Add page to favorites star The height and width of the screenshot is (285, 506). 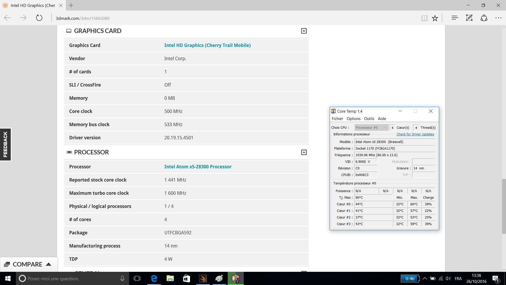435,18
